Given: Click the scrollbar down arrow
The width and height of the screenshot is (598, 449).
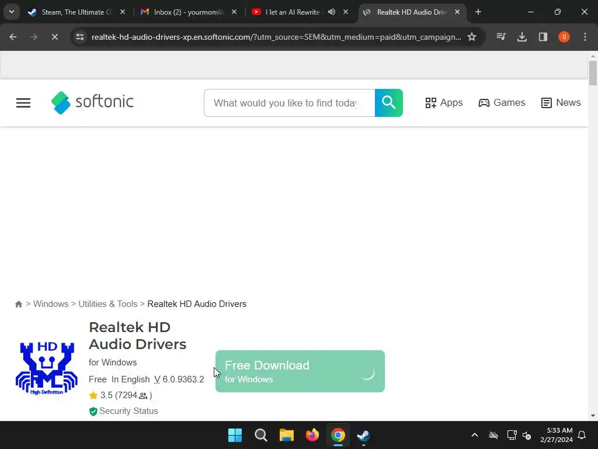Looking at the screenshot, I should pos(593,416).
